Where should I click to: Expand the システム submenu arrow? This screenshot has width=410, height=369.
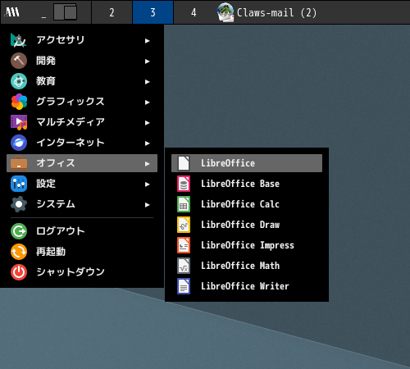[148, 205]
